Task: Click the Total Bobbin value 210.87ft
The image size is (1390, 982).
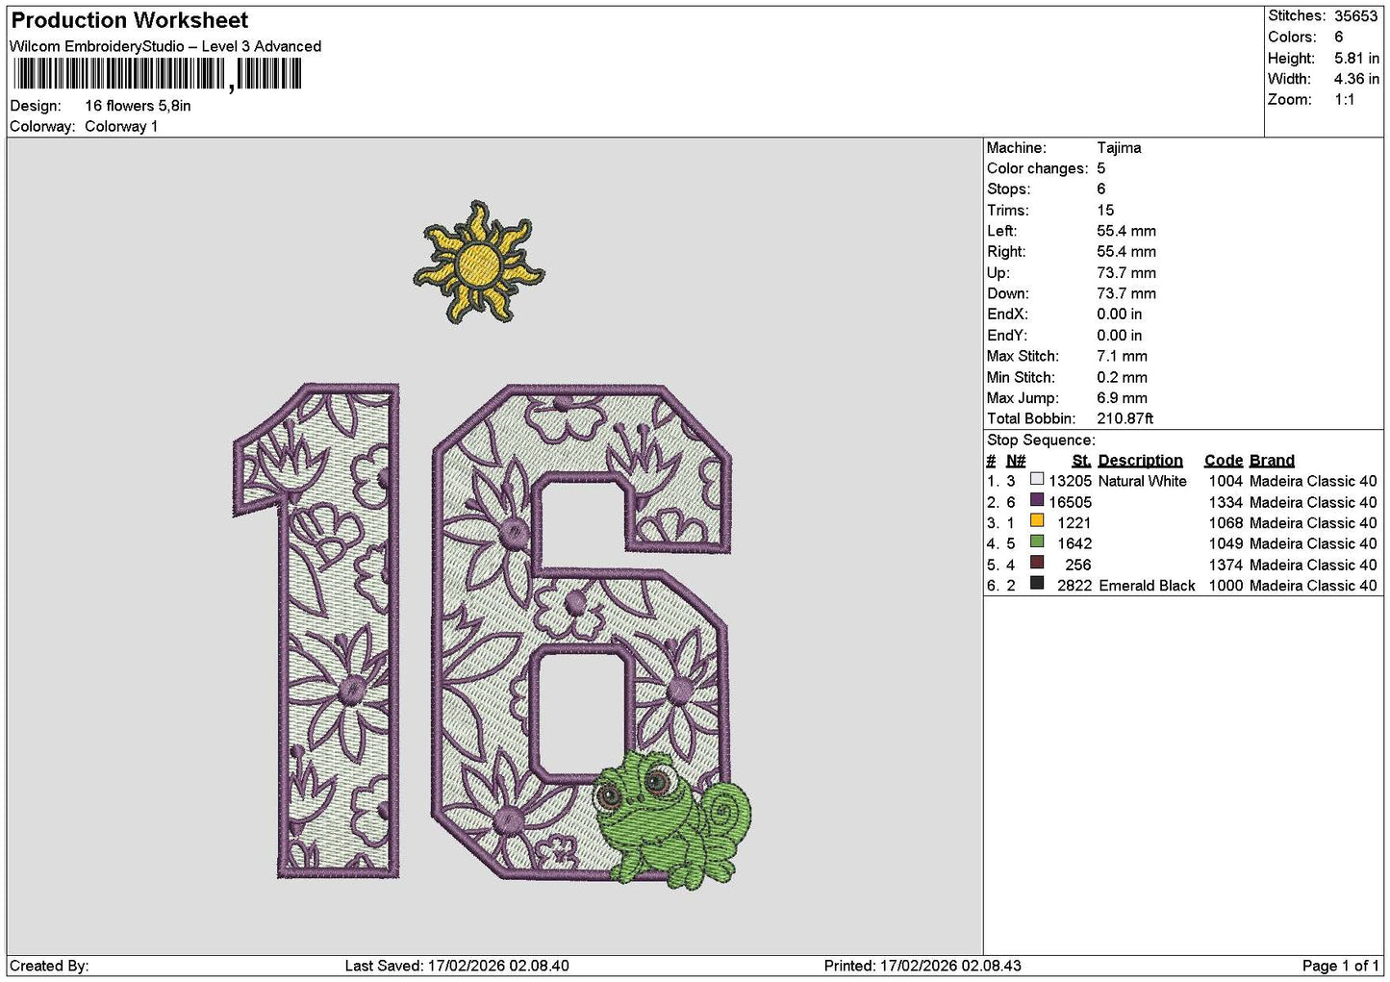Action: pyautogui.click(x=1125, y=418)
